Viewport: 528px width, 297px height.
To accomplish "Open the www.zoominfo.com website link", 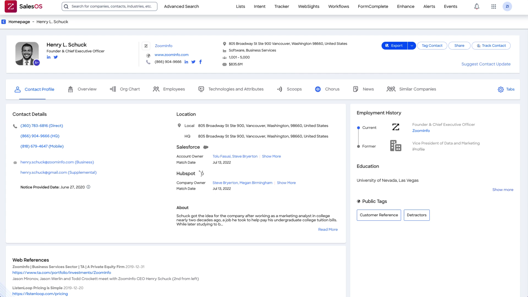I will coord(171,55).
